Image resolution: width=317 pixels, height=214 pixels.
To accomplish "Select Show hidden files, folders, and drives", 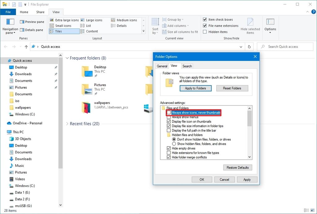I will point(175,143).
